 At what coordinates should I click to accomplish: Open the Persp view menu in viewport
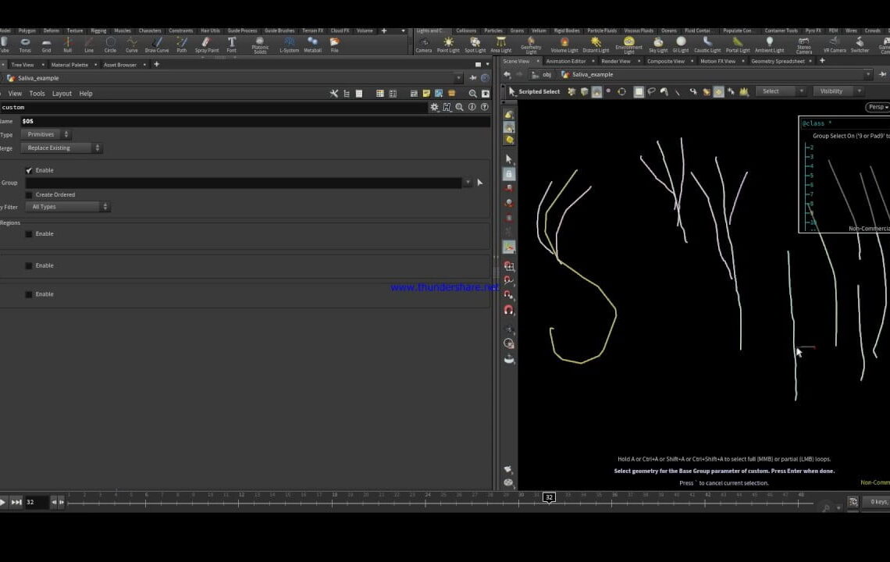878,107
